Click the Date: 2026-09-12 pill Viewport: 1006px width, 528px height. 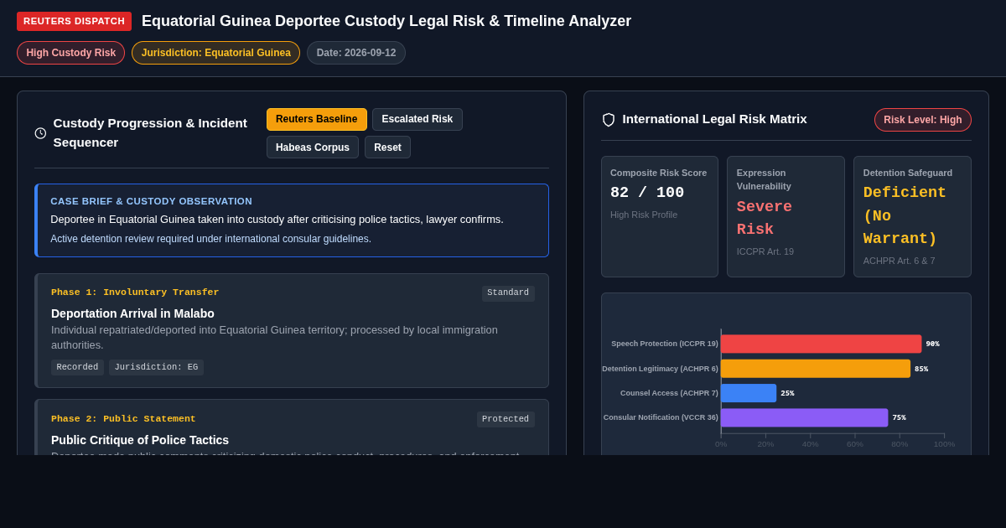(356, 53)
